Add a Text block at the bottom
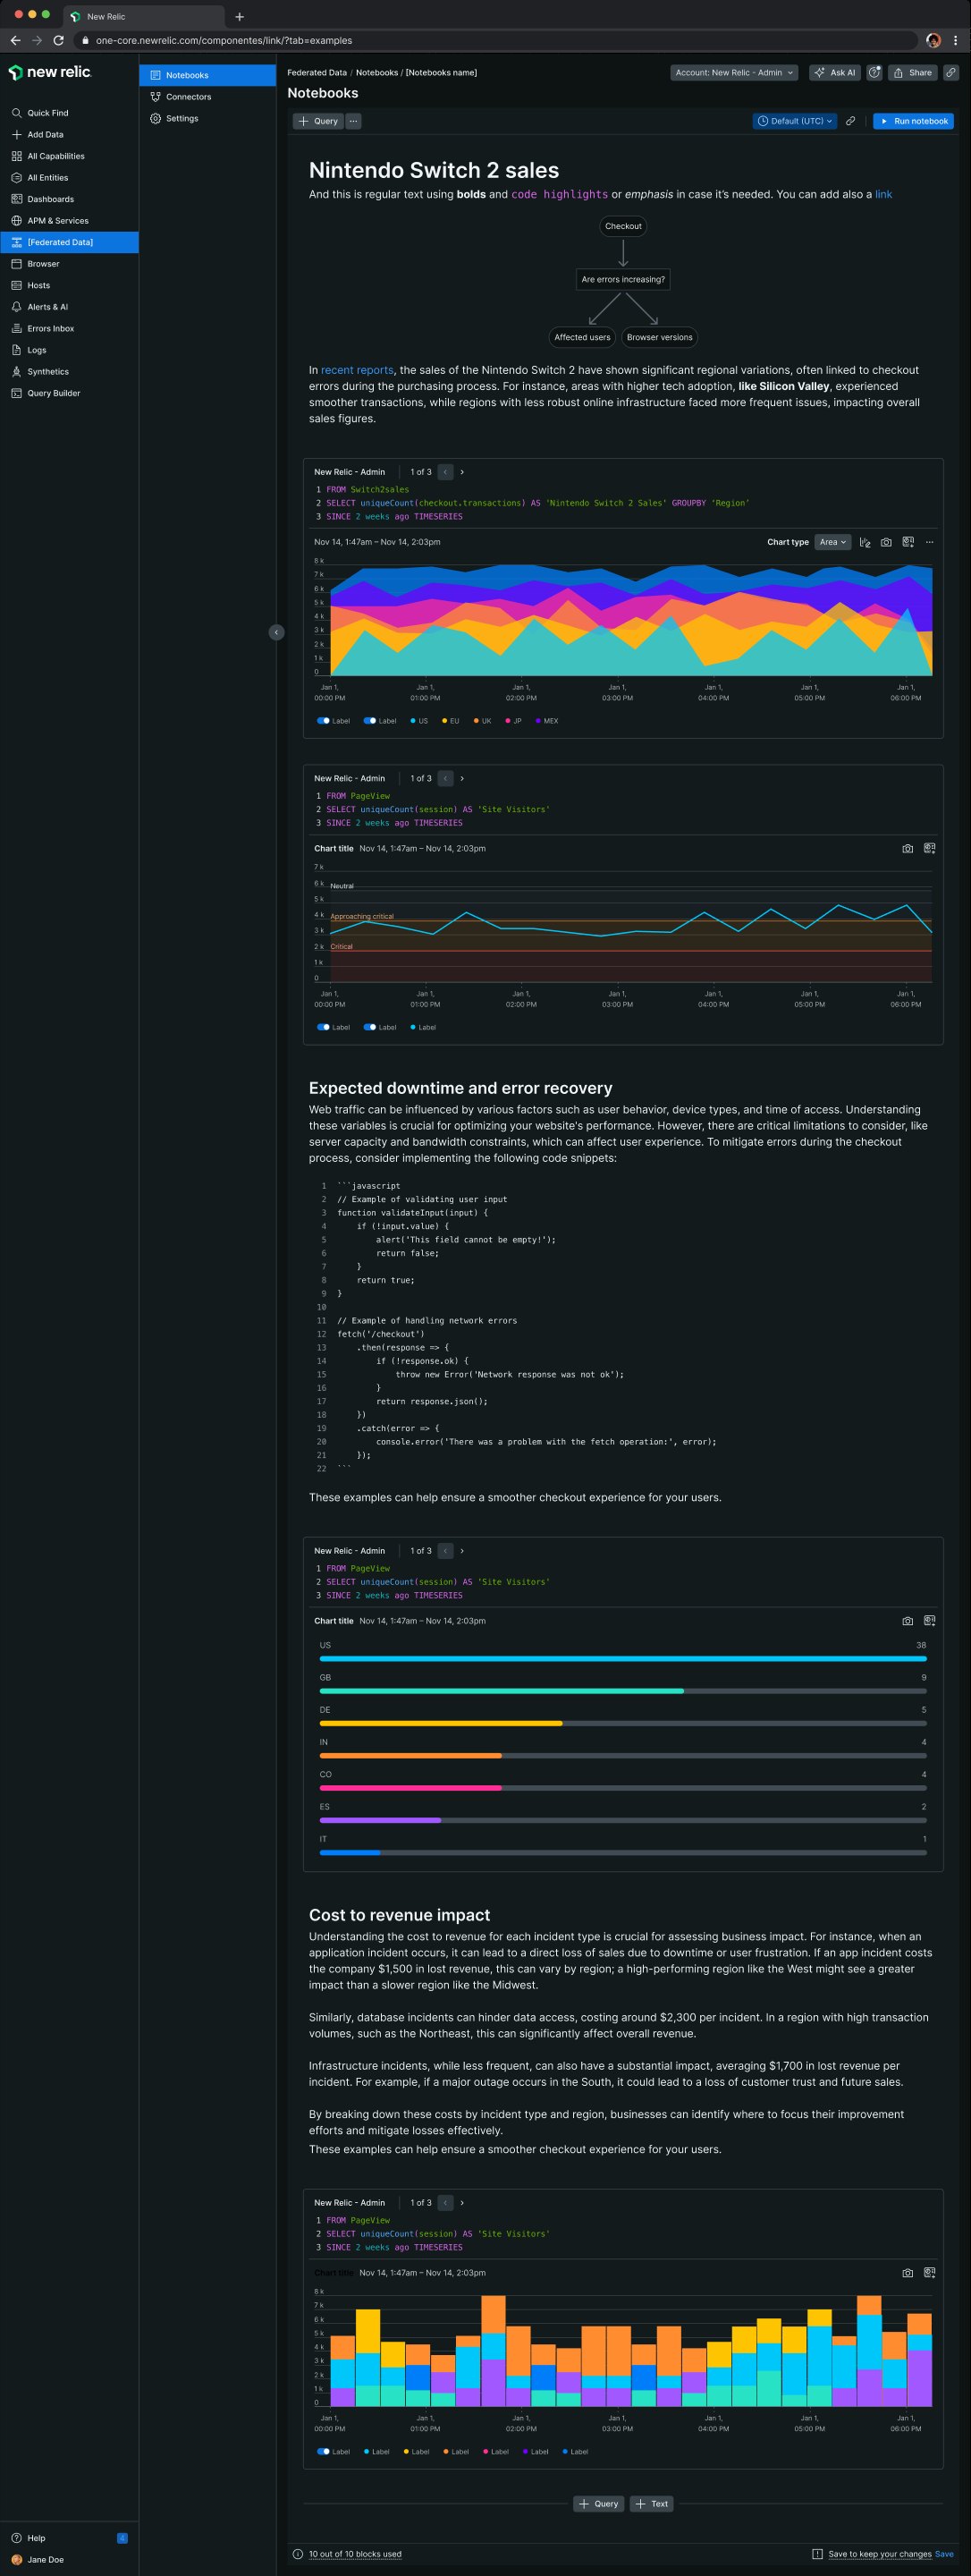The image size is (971, 2576). tap(651, 2503)
